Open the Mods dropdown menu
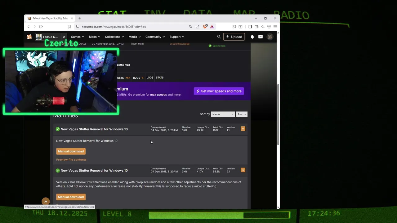 pyautogui.click(x=94, y=37)
